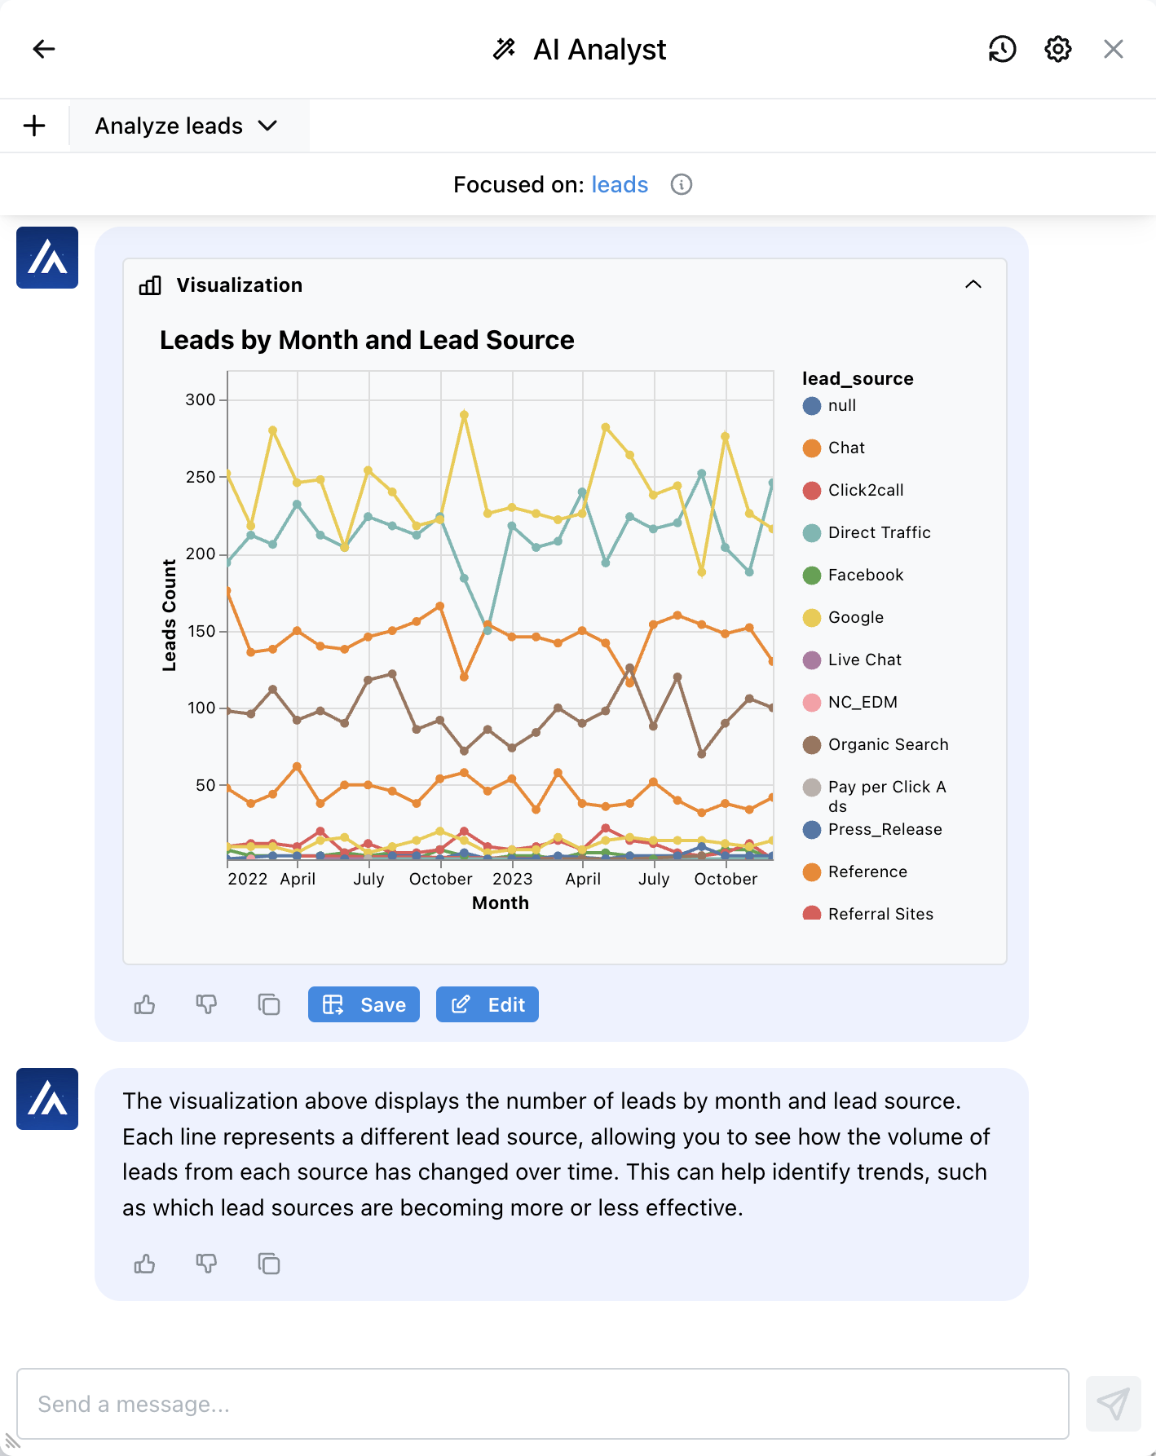Copy the text explanation message

[268, 1264]
